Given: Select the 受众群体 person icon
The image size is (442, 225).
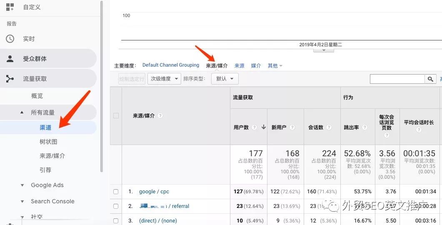Looking at the screenshot, I should coord(10,59).
